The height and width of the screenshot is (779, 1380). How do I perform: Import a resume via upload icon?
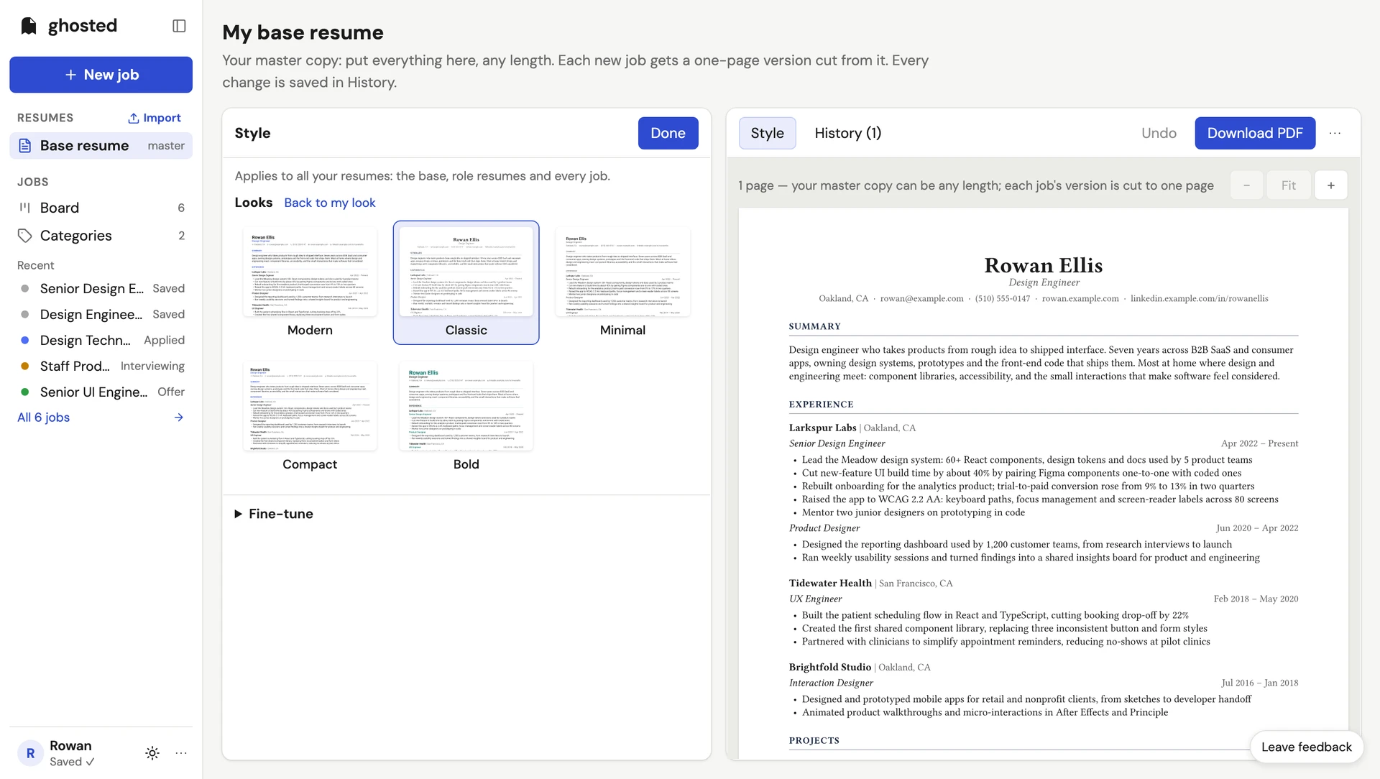[x=155, y=118]
